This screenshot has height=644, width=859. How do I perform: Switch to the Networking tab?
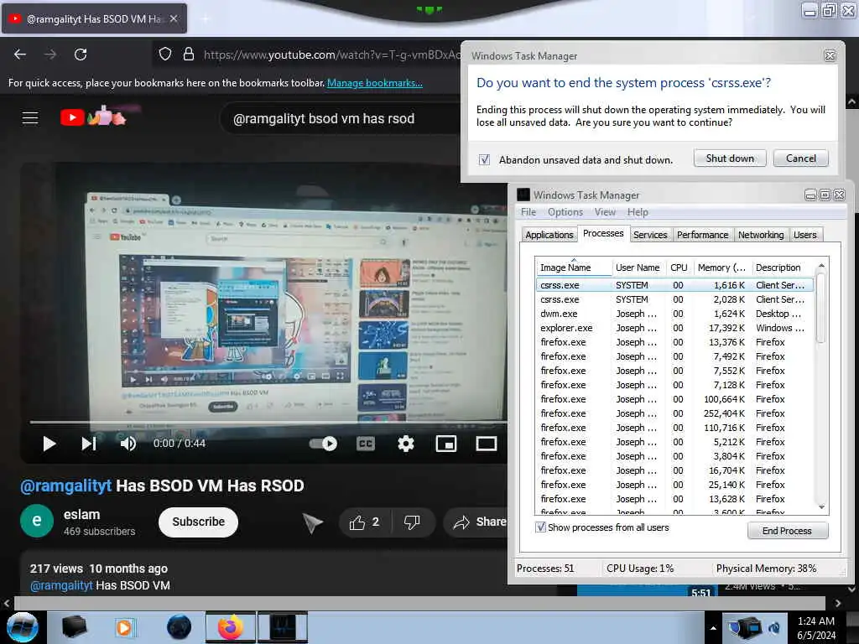point(761,235)
